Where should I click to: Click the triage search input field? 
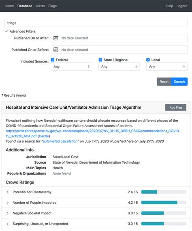(96, 23)
